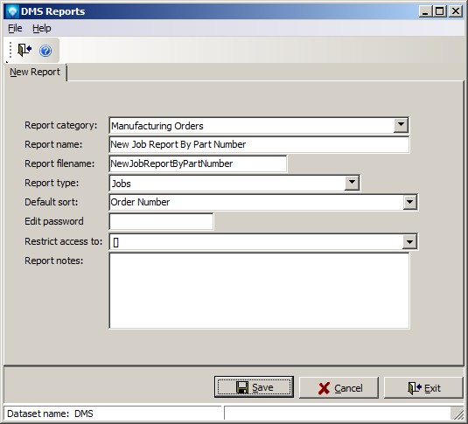
Task: Click the DMS Reports title bar app icon
Action: [12, 11]
